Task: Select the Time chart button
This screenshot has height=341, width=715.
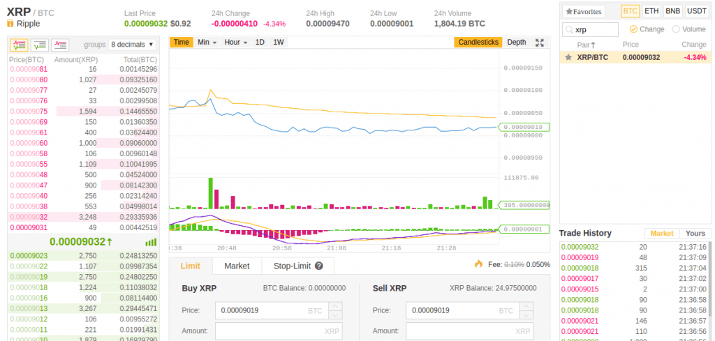Action: (181, 42)
